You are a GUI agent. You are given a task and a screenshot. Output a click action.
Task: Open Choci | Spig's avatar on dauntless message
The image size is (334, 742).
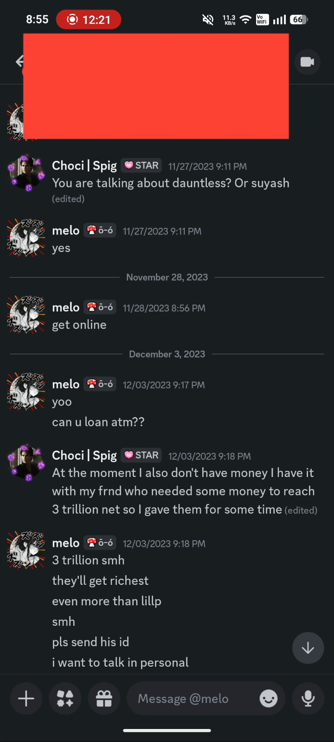coord(26,172)
